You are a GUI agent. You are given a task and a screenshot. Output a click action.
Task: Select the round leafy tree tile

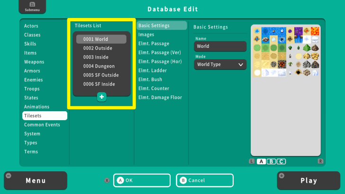pyautogui.click(x=290, y=48)
